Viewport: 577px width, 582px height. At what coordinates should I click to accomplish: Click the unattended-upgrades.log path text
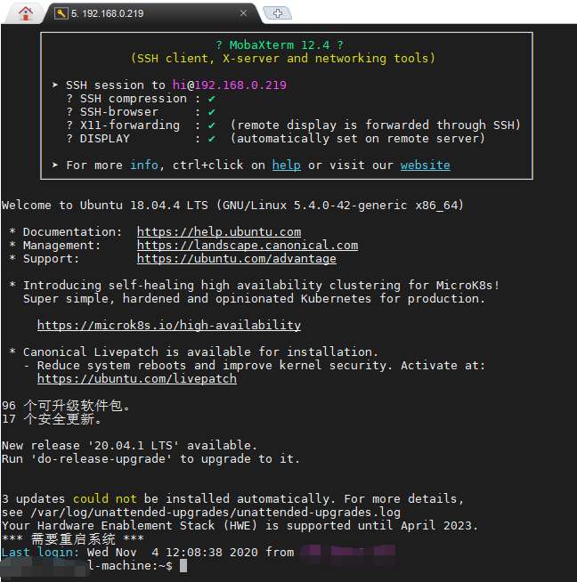point(215,513)
